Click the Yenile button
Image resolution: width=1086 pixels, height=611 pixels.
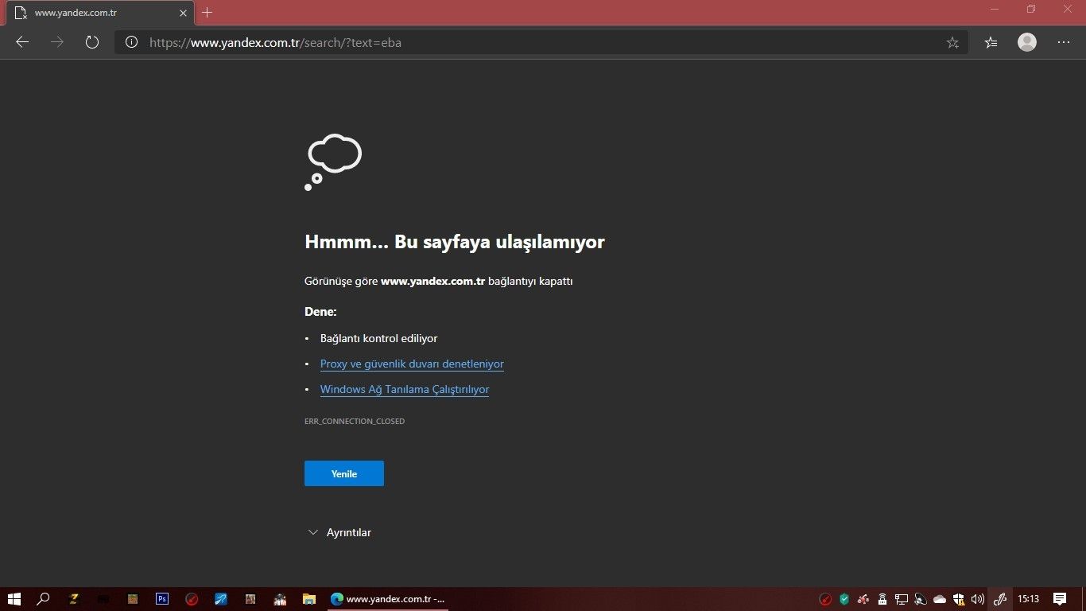[x=344, y=473]
